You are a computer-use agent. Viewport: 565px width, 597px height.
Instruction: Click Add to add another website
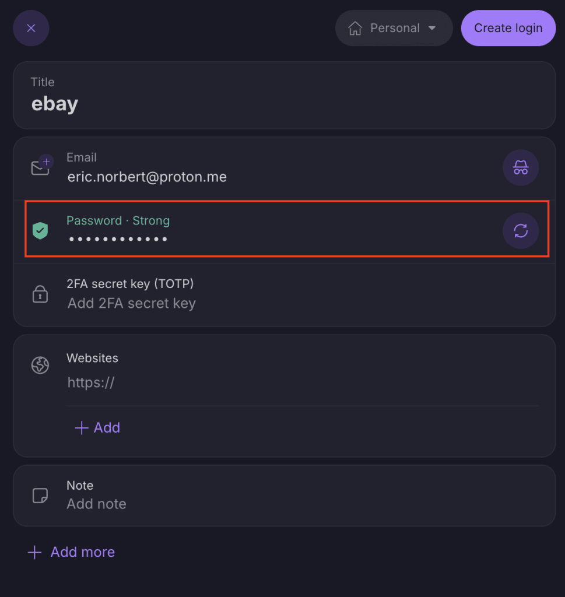[x=98, y=427]
